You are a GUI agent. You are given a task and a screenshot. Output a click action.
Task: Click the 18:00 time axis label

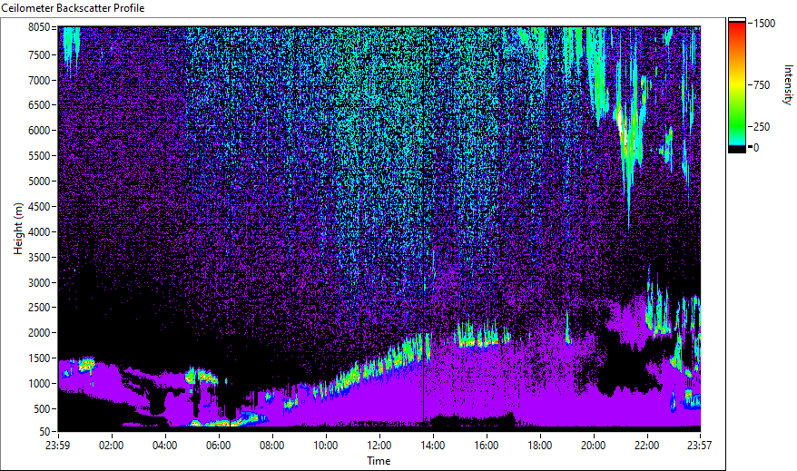point(540,446)
